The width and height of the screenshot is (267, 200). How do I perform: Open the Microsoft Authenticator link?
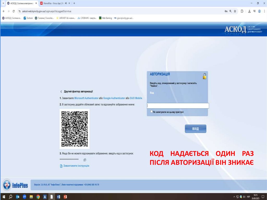click(86, 98)
